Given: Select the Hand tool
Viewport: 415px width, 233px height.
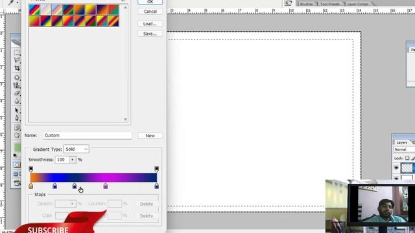Looking at the screenshot, I should (17, 135).
